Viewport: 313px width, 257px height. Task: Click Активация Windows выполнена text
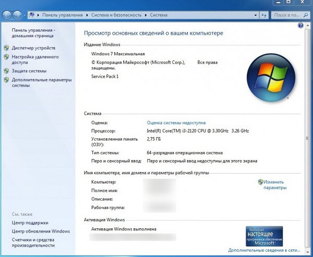pyautogui.click(x=124, y=229)
